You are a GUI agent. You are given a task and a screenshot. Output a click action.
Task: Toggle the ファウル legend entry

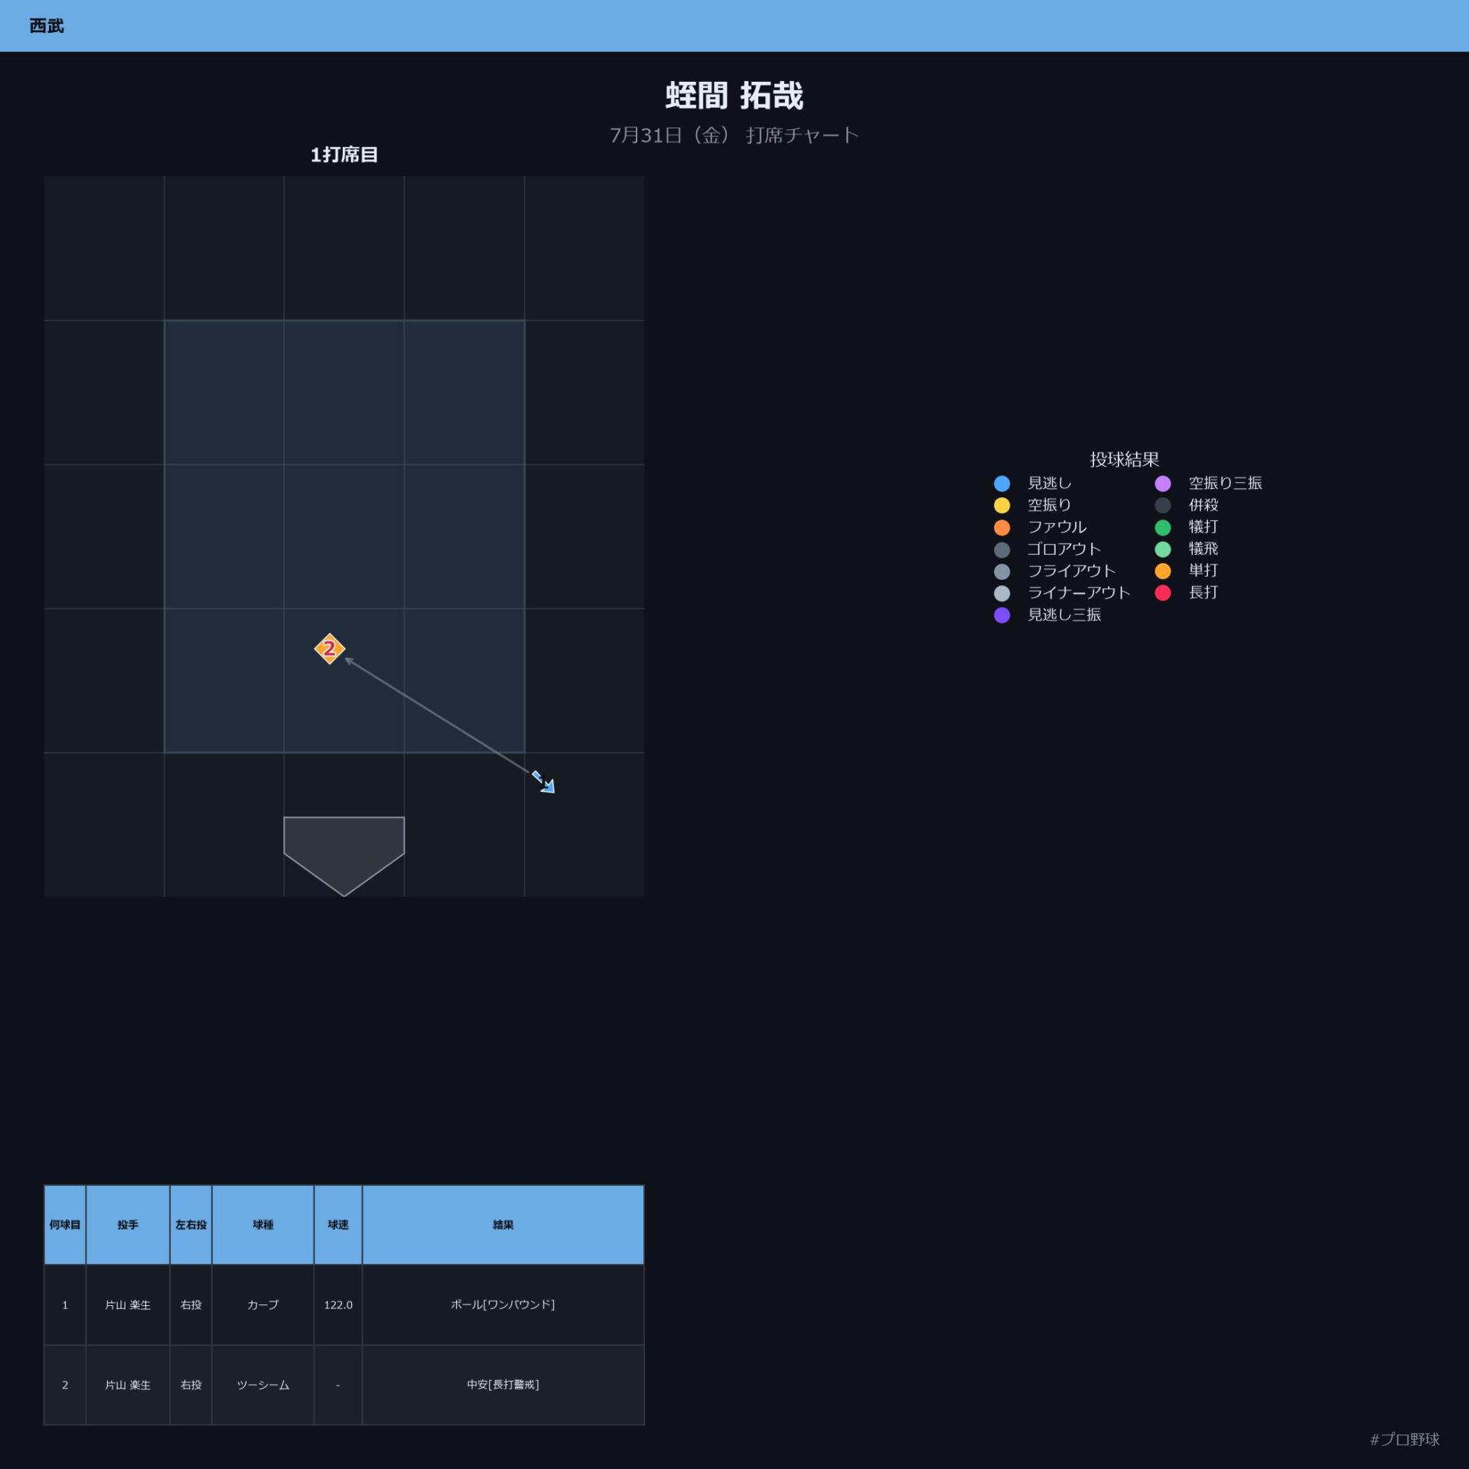tap(1040, 527)
